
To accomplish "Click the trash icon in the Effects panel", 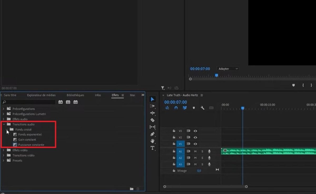I will [138, 189].
